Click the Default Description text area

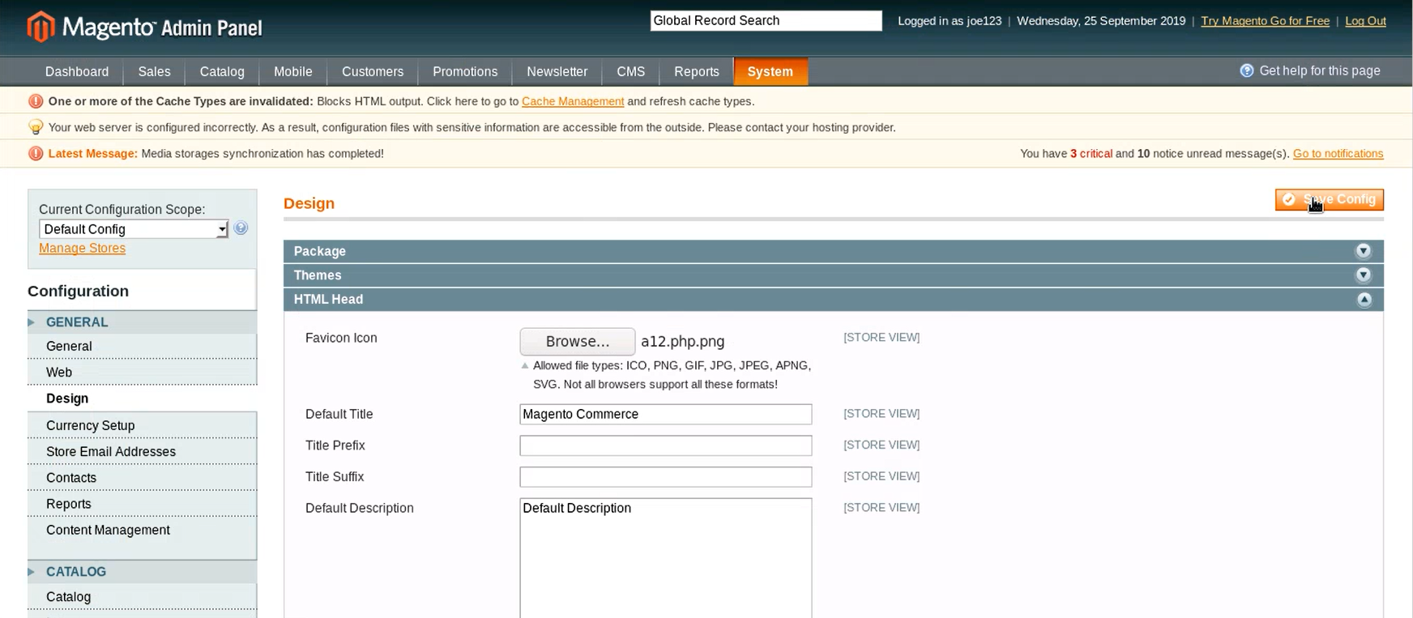pos(665,558)
